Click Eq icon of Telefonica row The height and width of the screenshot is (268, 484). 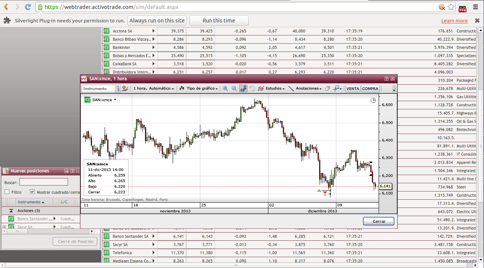[x=107, y=253]
